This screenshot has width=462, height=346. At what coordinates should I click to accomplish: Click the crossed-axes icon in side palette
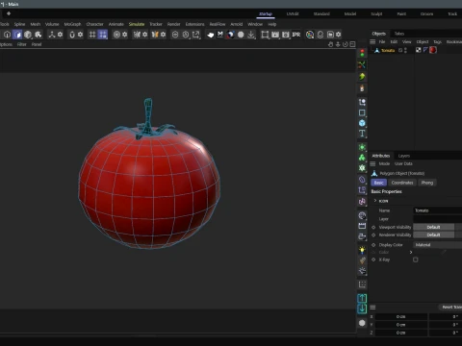click(362, 64)
